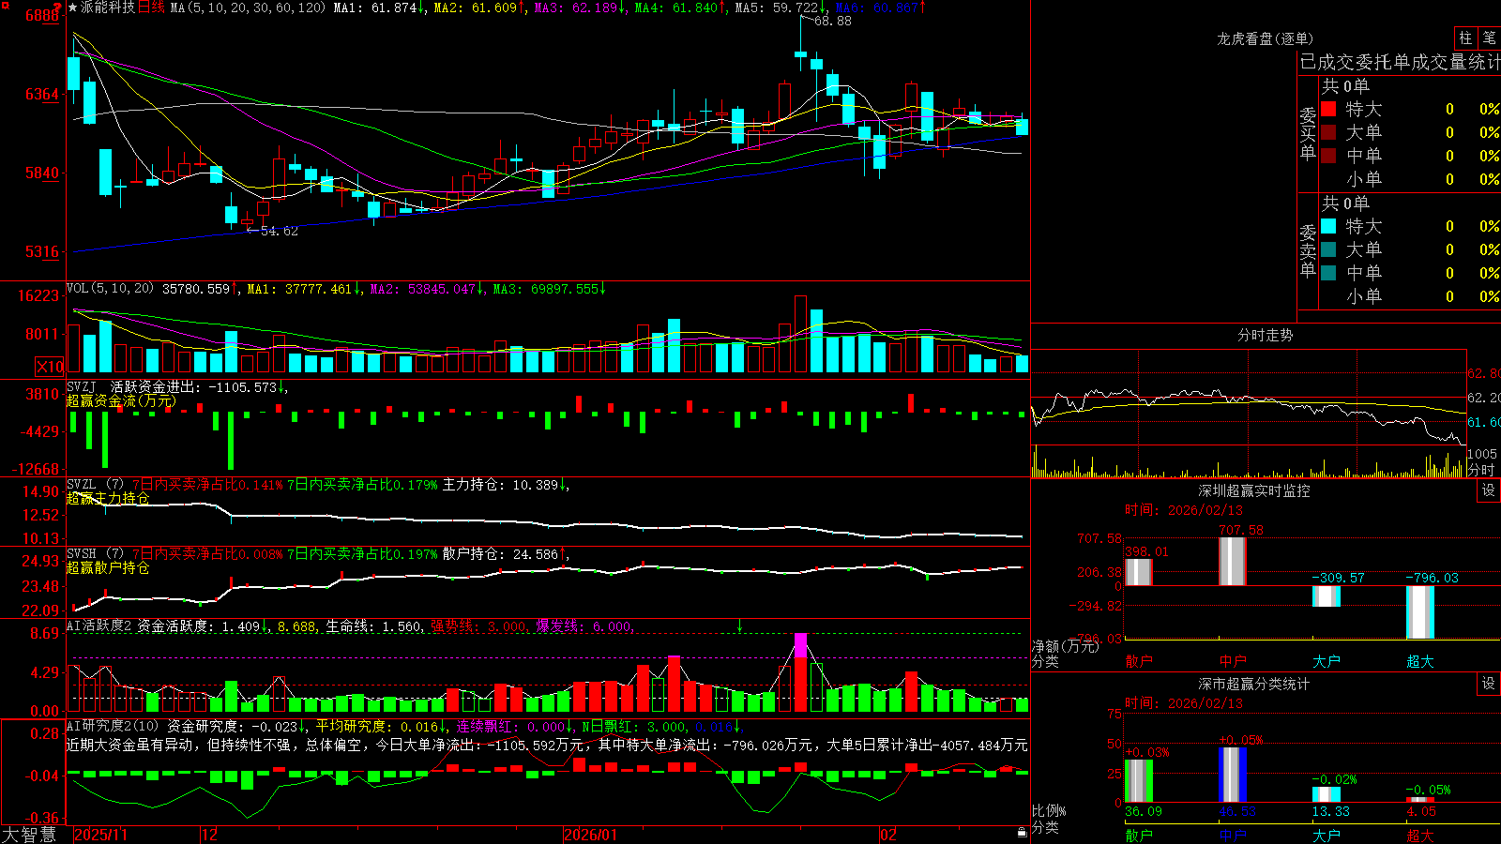Click the dark red 大单 buy-order swatch
This screenshot has width=1501, height=844.
coord(1328,132)
